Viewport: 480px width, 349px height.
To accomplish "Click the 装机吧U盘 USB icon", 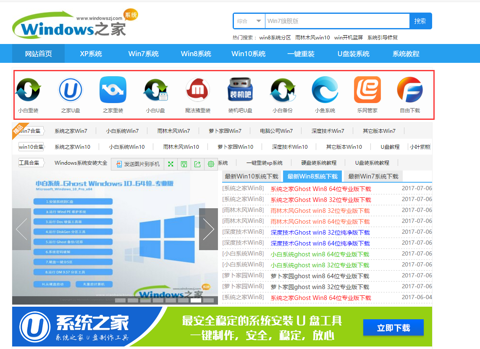I will click(x=240, y=89).
